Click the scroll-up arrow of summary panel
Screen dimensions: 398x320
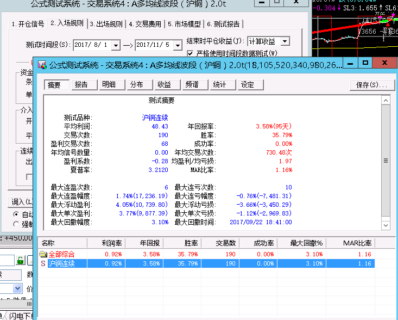click(x=386, y=101)
